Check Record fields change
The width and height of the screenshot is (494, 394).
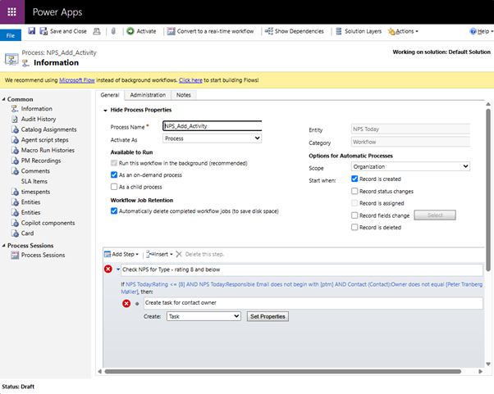tap(354, 215)
